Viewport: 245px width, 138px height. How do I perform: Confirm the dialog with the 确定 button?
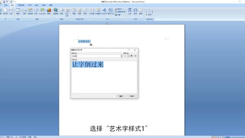coord(121,96)
